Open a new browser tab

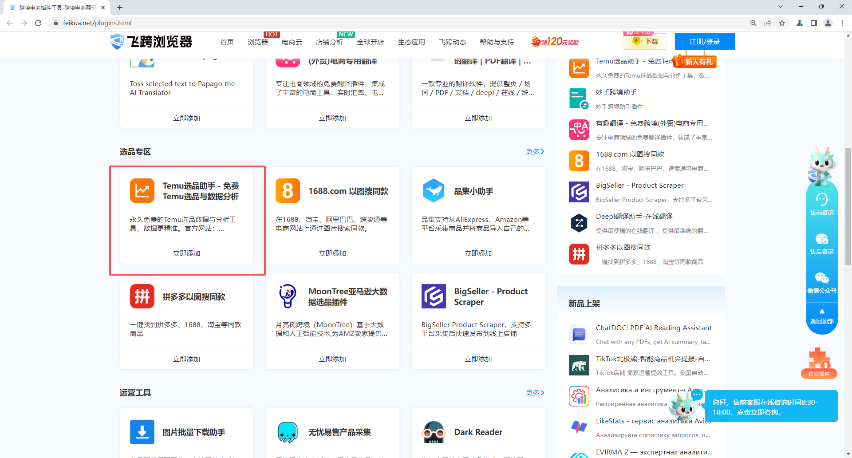pyautogui.click(x=120, y=8)
